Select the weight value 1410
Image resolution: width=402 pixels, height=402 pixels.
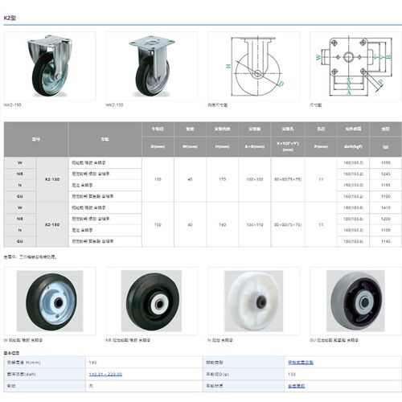click(x=386, y=207)
